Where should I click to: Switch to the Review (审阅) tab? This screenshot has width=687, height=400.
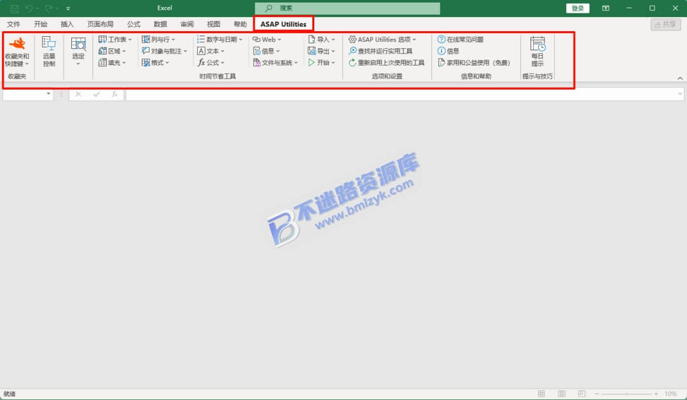tap(187, 24)
